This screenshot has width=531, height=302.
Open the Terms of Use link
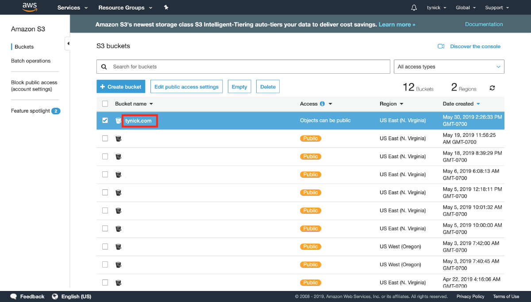[x=506, y=297]
